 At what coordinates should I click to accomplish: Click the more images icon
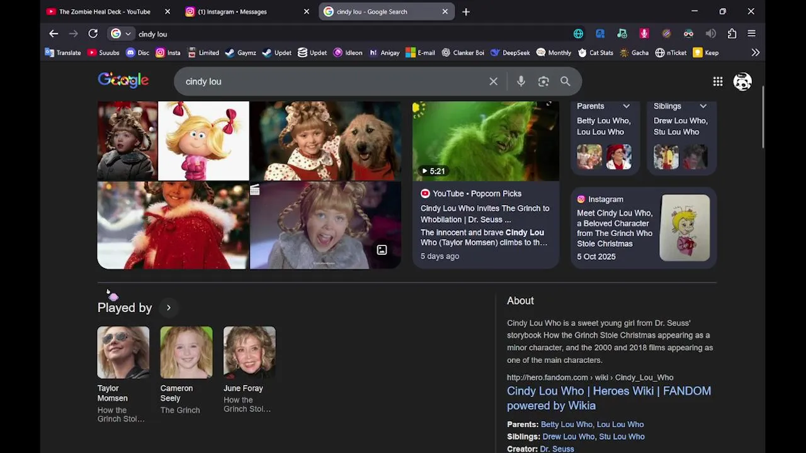(382, 250)
